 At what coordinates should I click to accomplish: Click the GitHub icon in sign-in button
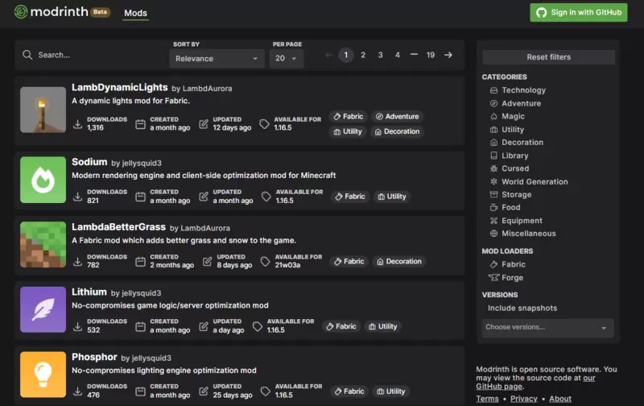[x=541, y=13]
